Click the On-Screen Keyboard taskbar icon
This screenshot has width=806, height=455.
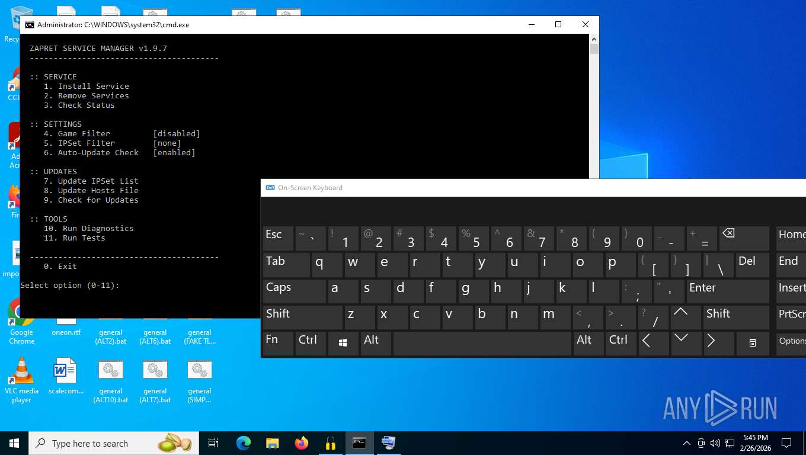click(x=388, y=443)
